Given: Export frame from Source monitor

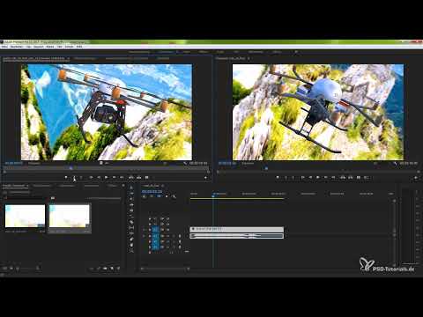Looking at the screenshot, I should (x=146, y=178).
